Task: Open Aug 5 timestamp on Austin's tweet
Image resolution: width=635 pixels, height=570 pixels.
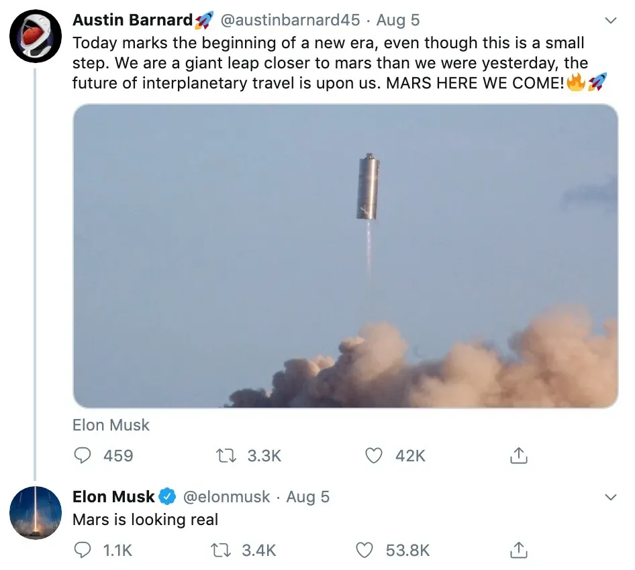Action: tap(398, 20)
